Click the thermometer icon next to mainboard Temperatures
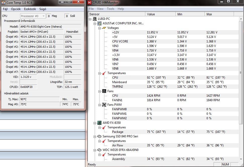Viewport: 244px width, 167px height. click(104, 73)
